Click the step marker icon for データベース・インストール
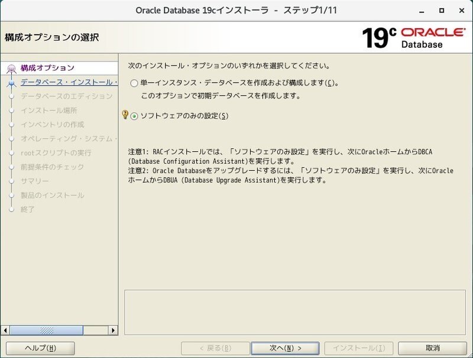473x358 pixels. click(11, 83)
